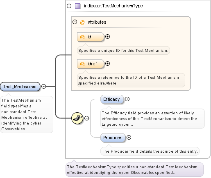Select the Efficacy element node
211x178 pixels.
pyautogui.click(x=112, y=99)
